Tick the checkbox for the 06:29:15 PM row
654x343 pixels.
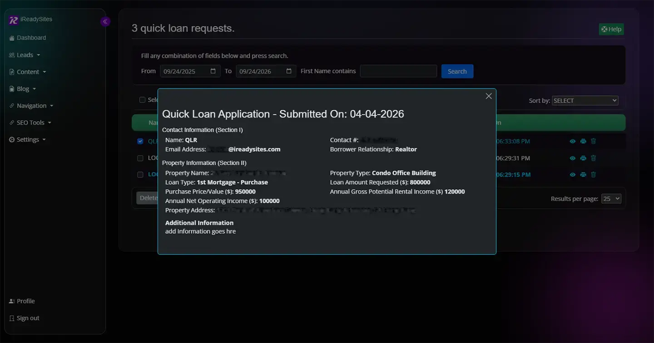click(140, 175)
